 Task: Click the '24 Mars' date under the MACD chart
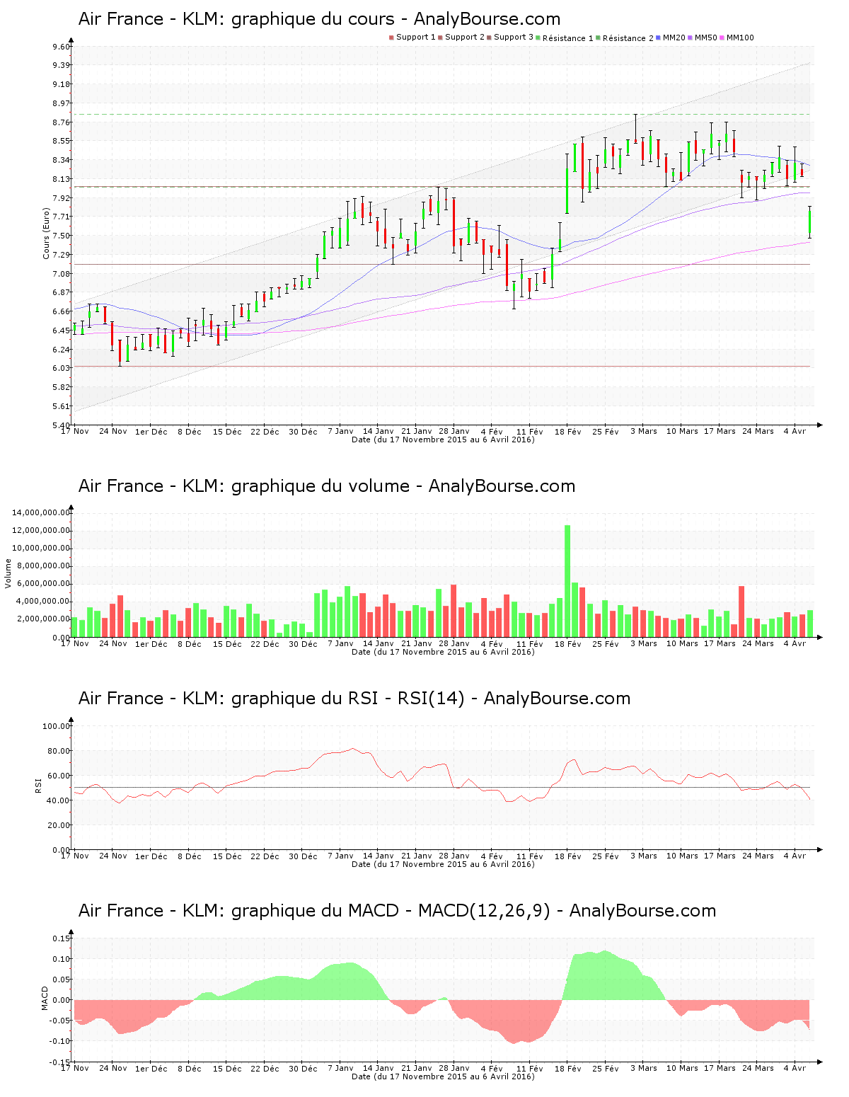(x=758, y=1069)
